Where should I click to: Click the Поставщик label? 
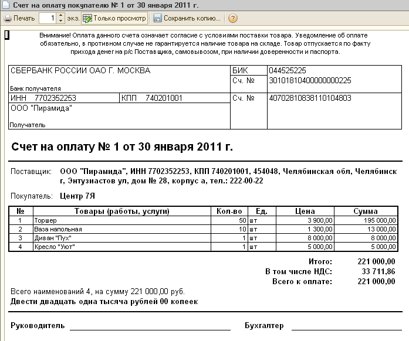coord(31,172)
